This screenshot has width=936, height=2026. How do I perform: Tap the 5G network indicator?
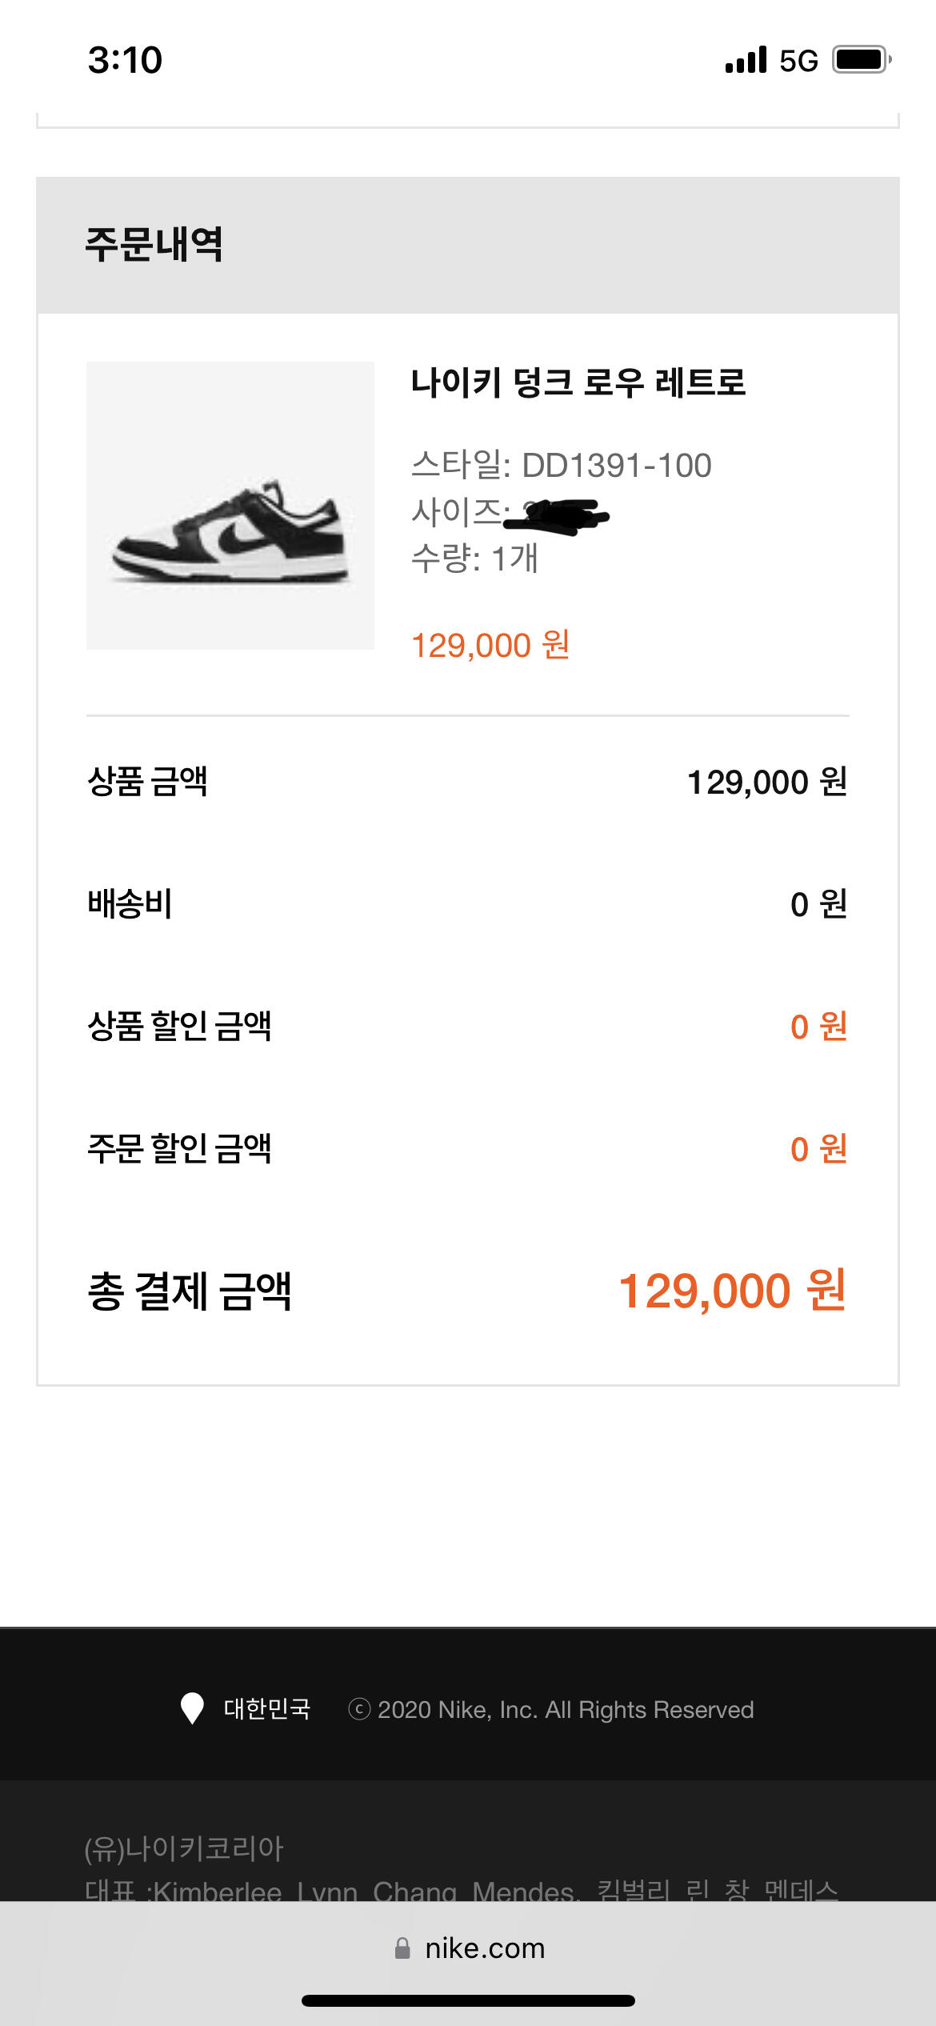(x=798, y=61)
